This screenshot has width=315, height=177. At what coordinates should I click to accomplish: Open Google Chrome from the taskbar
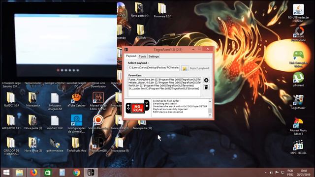tap(76, 173)
